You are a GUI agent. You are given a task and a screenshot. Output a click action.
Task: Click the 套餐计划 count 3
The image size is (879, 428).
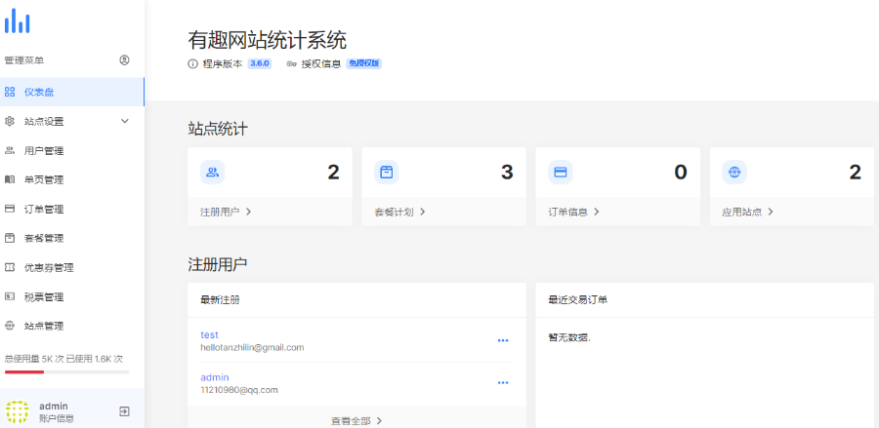507,173
